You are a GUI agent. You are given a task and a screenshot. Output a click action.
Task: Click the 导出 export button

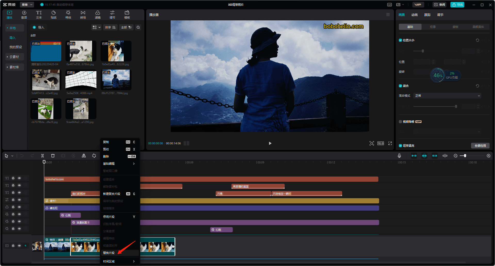tap(457, 5)
